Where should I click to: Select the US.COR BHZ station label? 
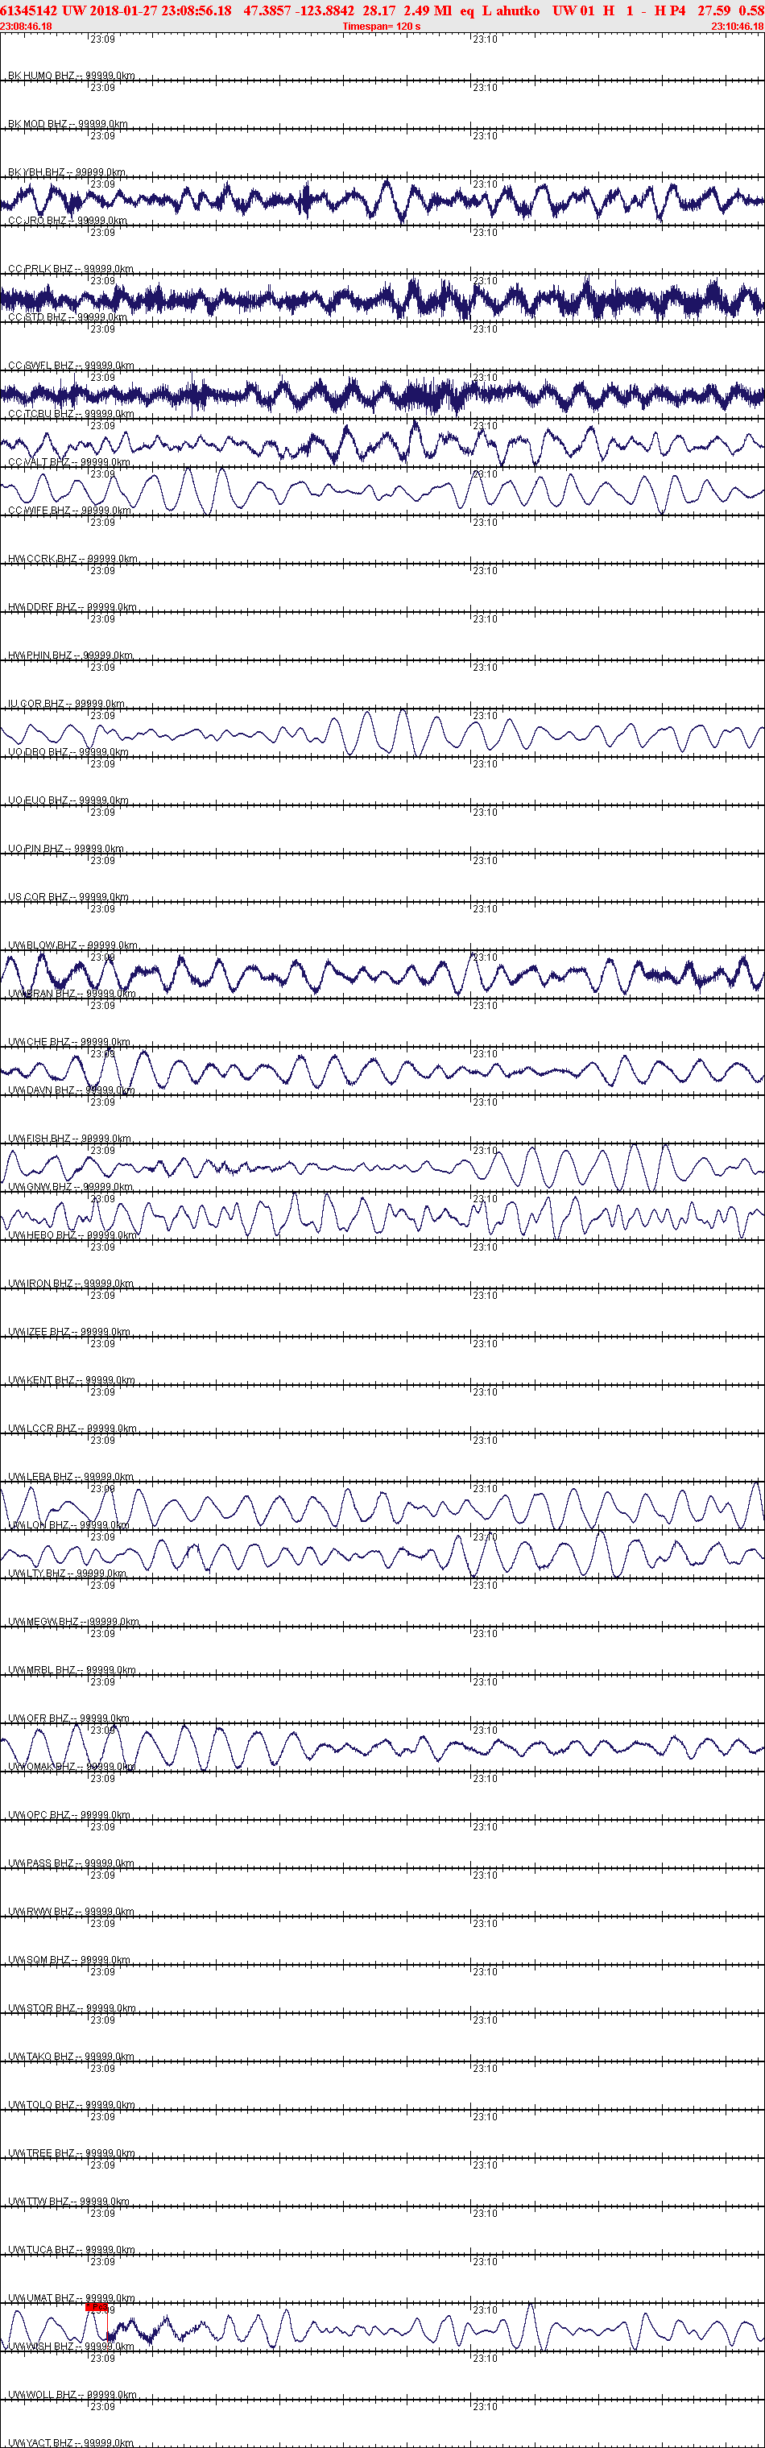[x=68, y=897]
